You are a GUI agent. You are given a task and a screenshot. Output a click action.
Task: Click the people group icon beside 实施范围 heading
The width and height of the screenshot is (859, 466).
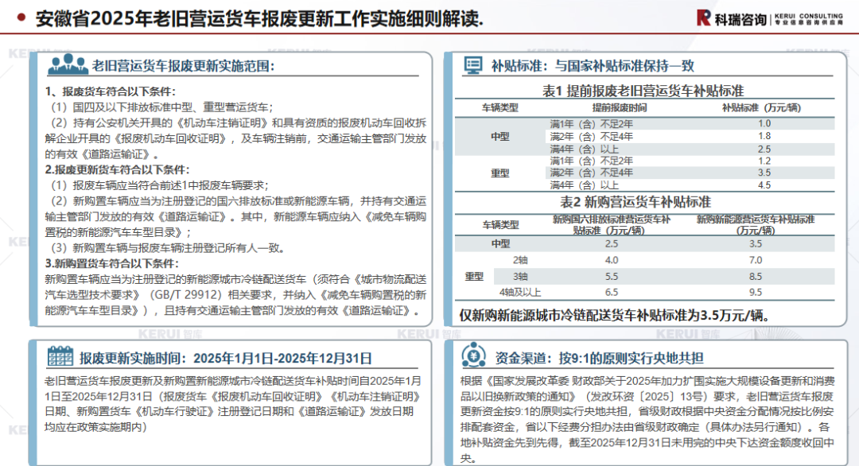68,64
